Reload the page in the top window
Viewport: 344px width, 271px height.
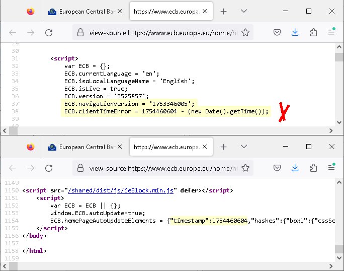pos(49,32)
